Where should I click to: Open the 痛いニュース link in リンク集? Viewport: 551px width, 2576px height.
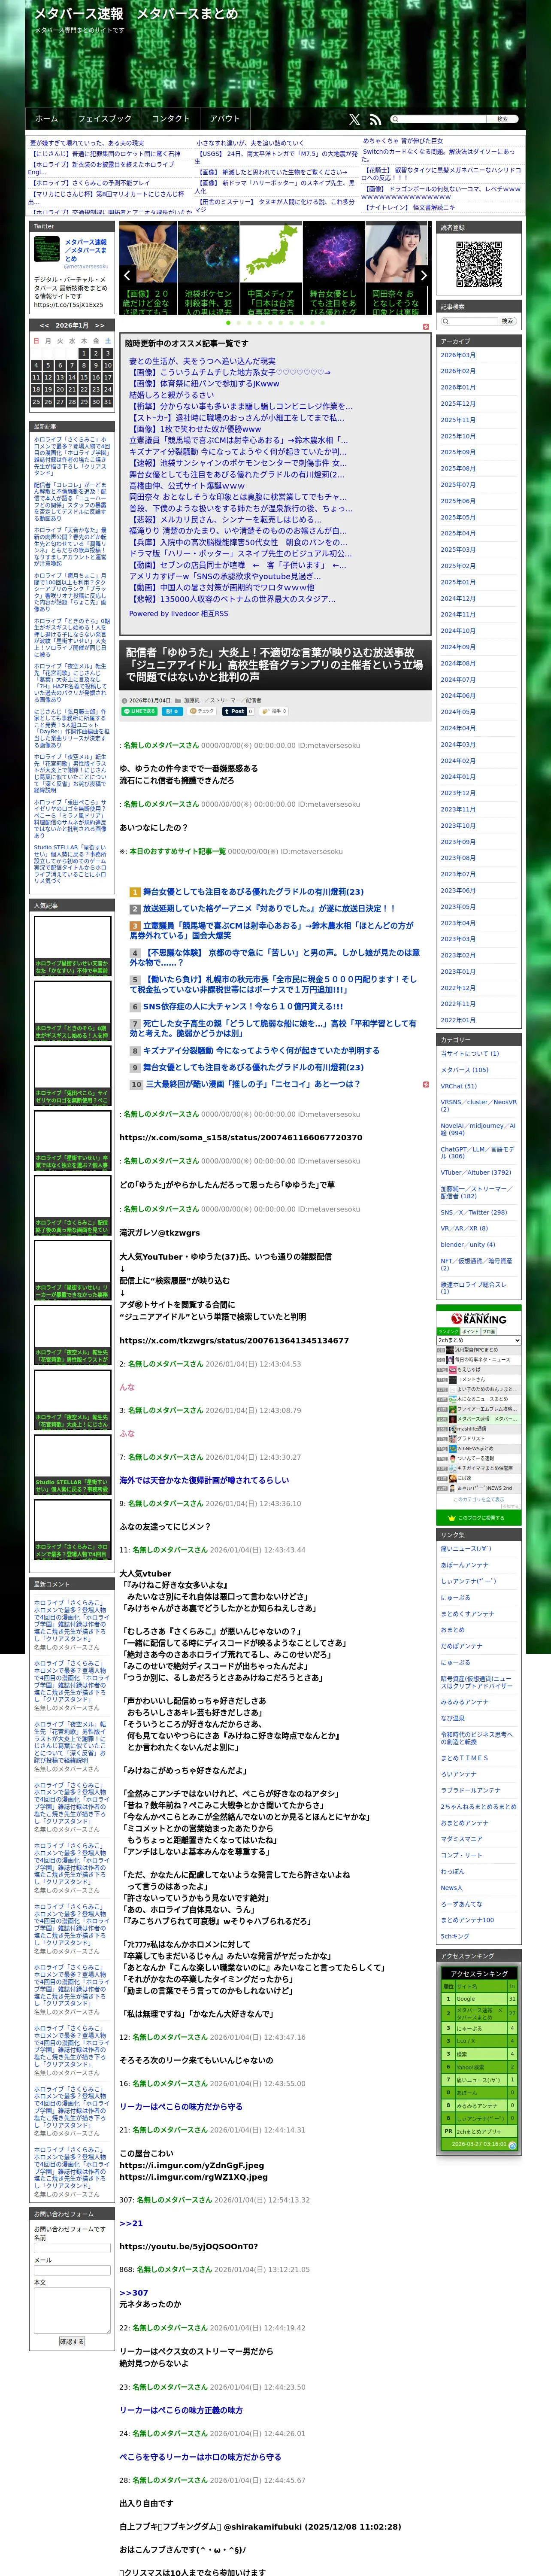[x=466, y=1548]
